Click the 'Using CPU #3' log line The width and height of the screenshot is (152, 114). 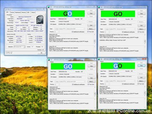(53, 47)
